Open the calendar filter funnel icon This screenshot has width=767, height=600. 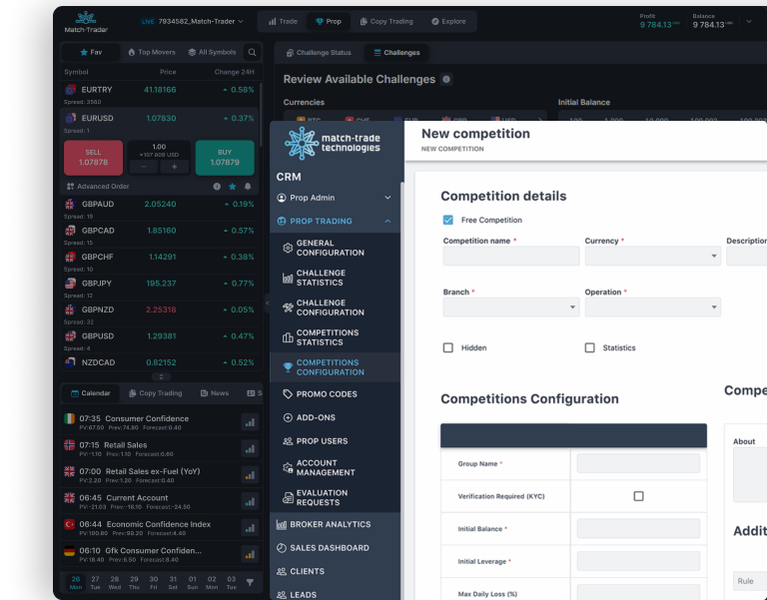[250, 581]
